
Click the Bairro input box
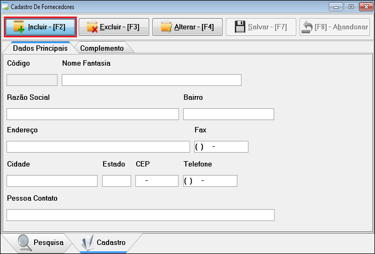coord(228,114)
